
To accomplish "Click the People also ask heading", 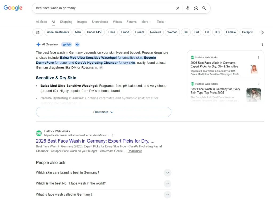I will tap(50, 163).
